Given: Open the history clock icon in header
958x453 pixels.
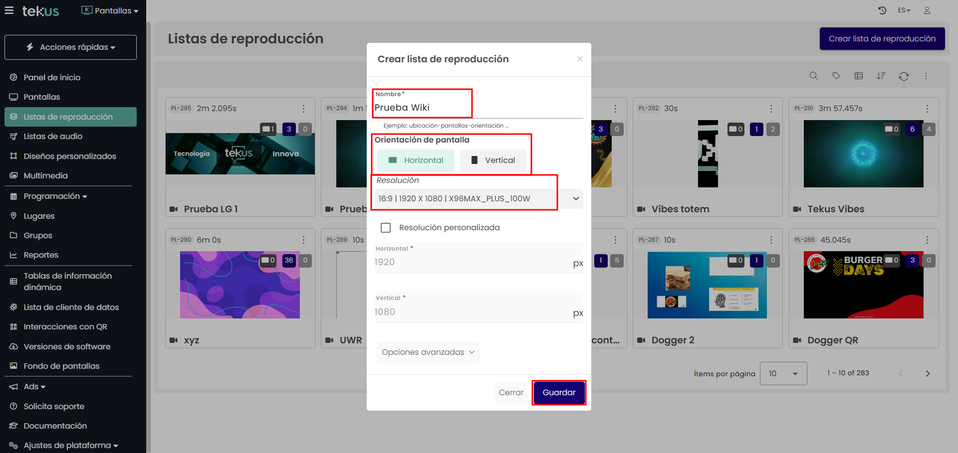Looking at the screenshot, I should (882, 10).
